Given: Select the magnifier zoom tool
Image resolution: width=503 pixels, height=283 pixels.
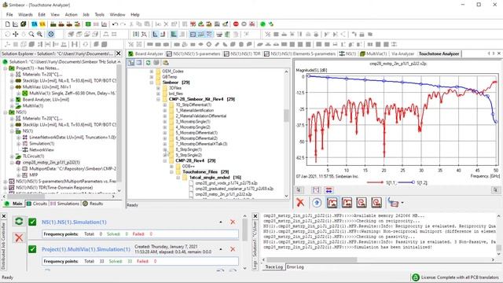Looking at the screenshot, I should [x=31, y=34].
